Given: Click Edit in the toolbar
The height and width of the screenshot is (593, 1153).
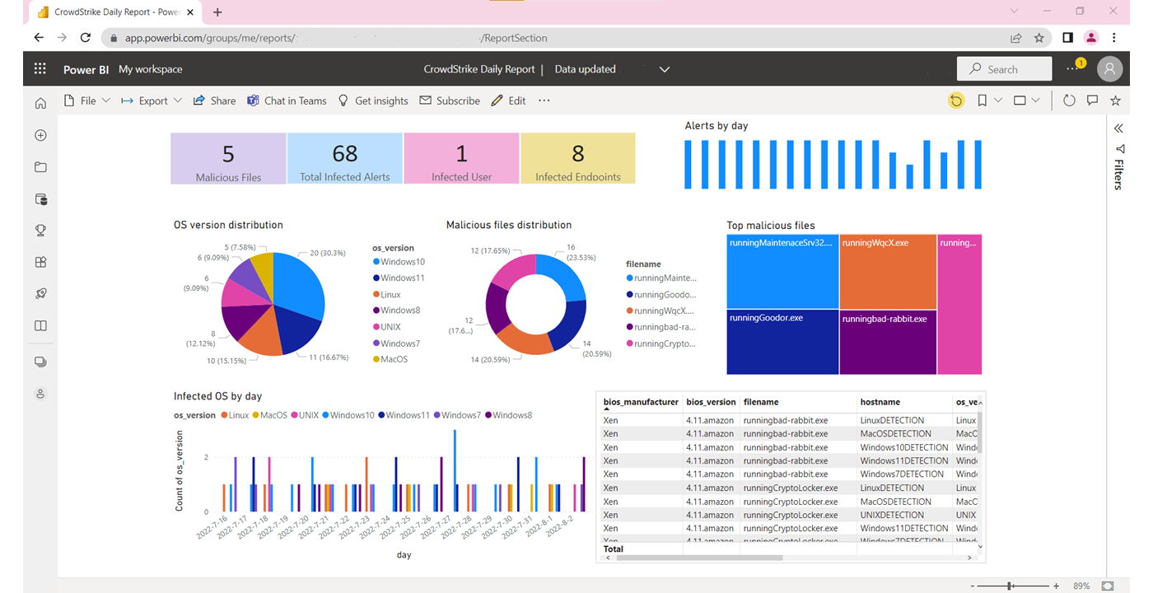Looking at the screenshot, I should click(x=508, y=100).
